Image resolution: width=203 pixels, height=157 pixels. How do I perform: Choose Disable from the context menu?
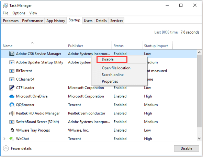(108, 59)
